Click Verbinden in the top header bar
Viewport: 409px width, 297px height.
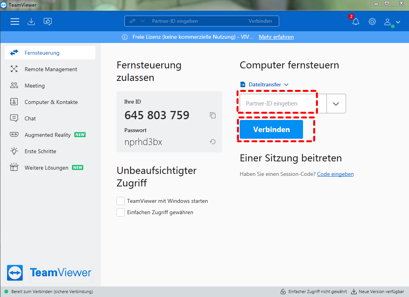260,21
